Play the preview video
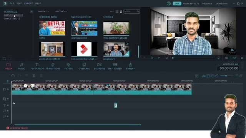Screen dimensions: 246x138 click(159, 58)
